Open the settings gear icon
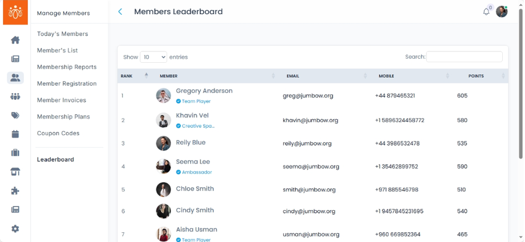This screenshot has width=525, height=242. point(15,229)
